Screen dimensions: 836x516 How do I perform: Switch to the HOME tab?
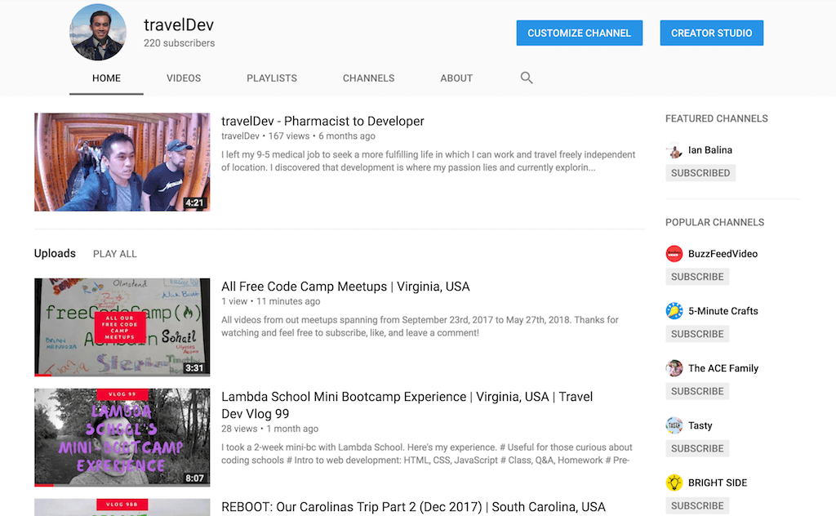point(106,78)
